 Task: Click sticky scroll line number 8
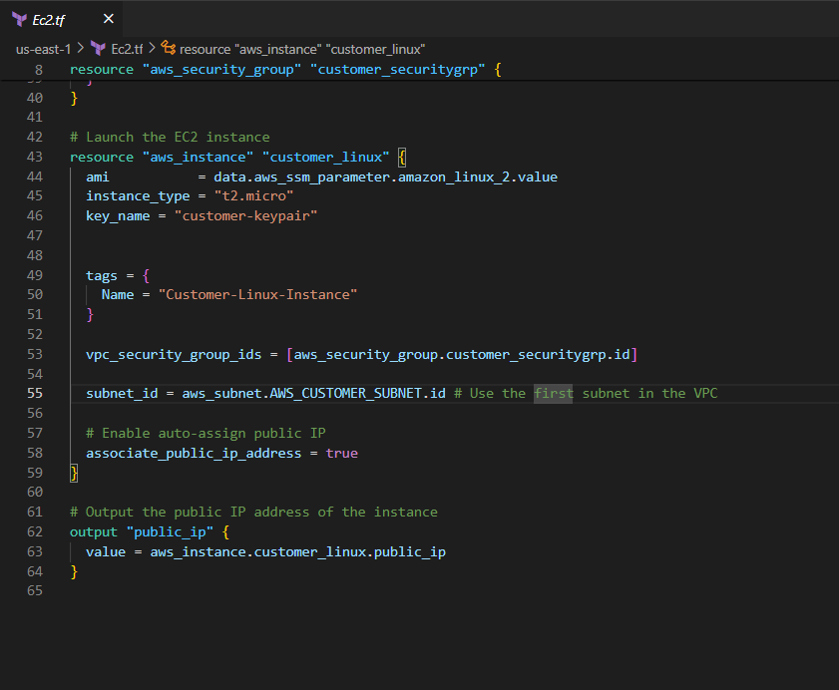pos(39,70)
